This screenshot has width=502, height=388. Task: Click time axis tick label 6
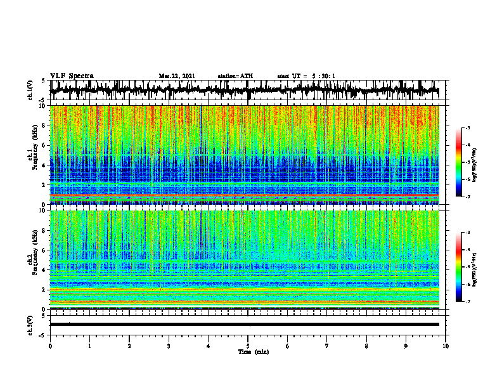coord(288,346)
